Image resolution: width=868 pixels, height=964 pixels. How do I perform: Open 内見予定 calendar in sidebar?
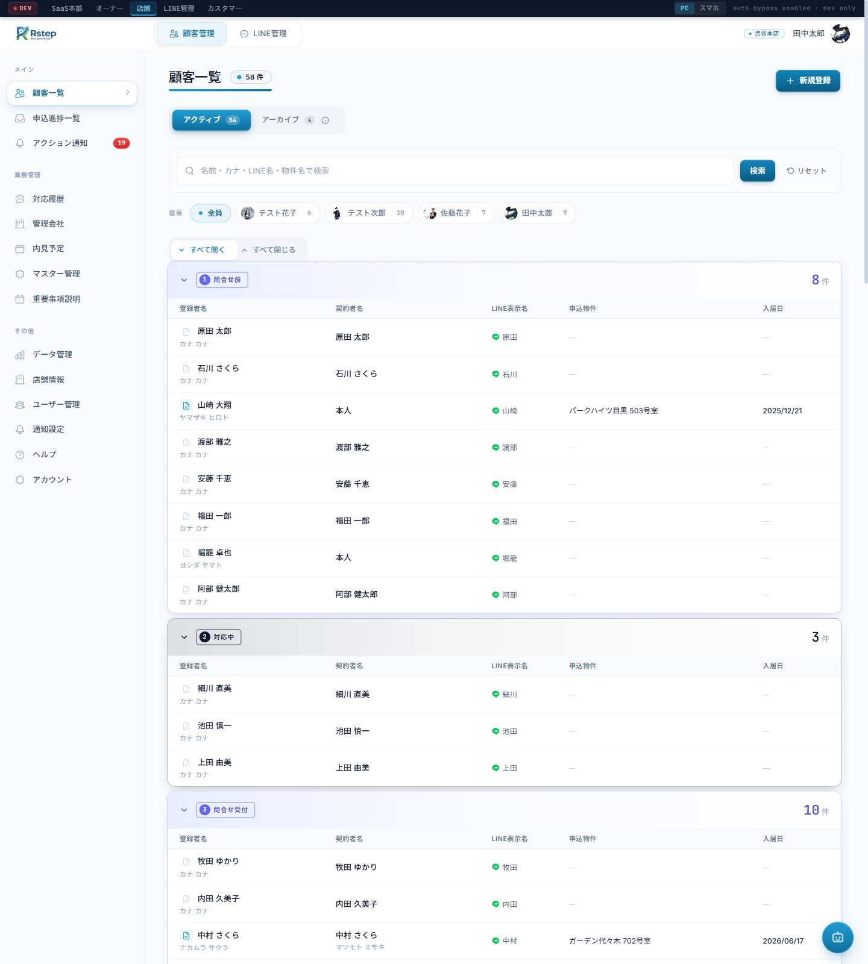(72, 248)
